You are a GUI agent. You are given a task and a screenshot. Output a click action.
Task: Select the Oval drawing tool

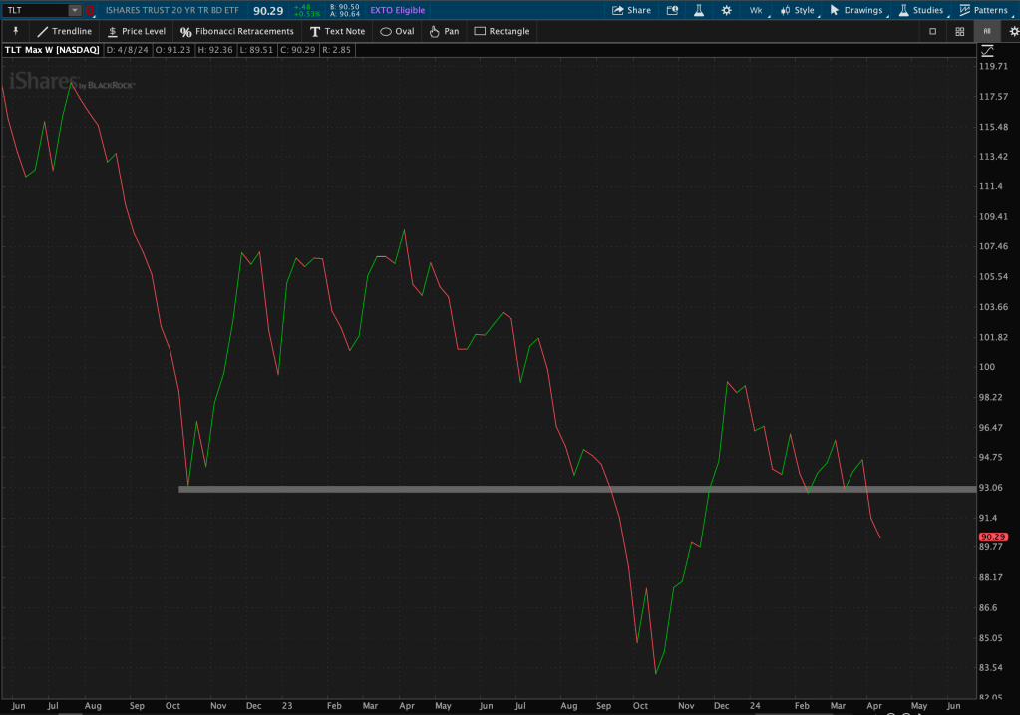tap(397, 31)
